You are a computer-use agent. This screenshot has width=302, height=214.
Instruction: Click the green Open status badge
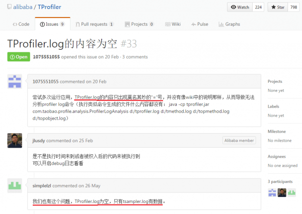pyautogui.click(x=19, y=57)
